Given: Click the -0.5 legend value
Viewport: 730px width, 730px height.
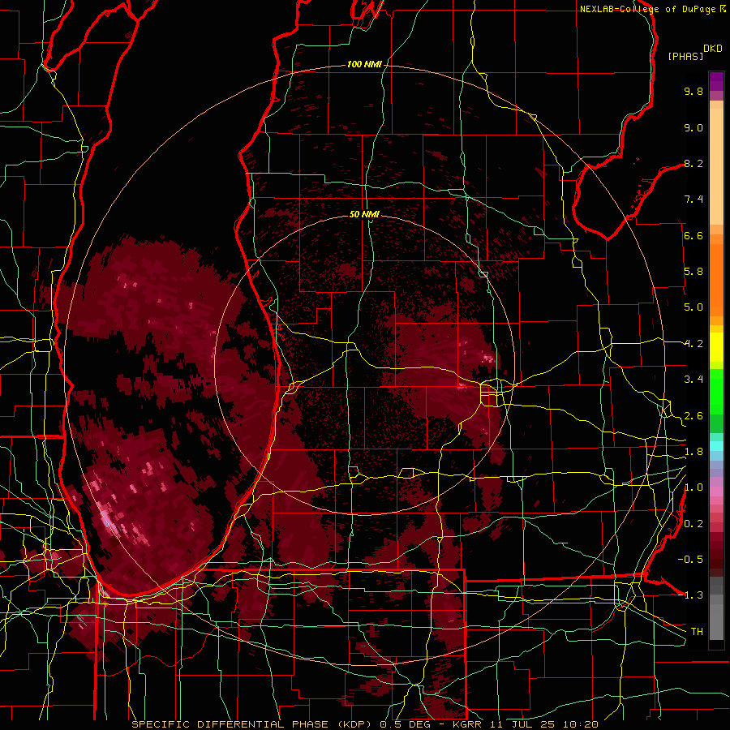Looking at the screenshot, I should (690, 560).
